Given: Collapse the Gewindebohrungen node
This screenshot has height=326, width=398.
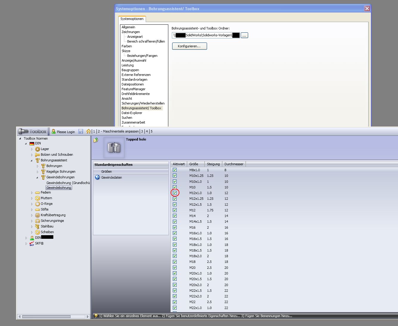Looking at the screenshot, I should coord(37,177).
